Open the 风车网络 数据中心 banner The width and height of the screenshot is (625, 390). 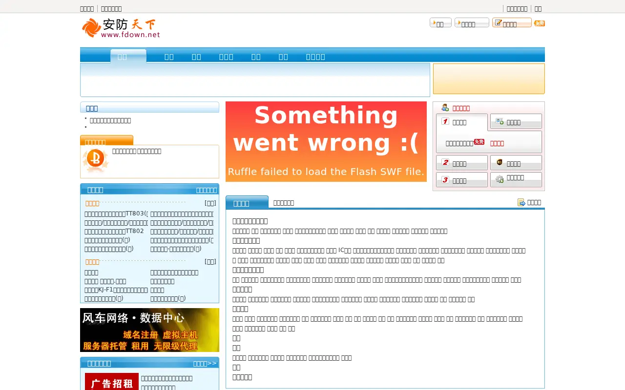click(x=149, y=330)
